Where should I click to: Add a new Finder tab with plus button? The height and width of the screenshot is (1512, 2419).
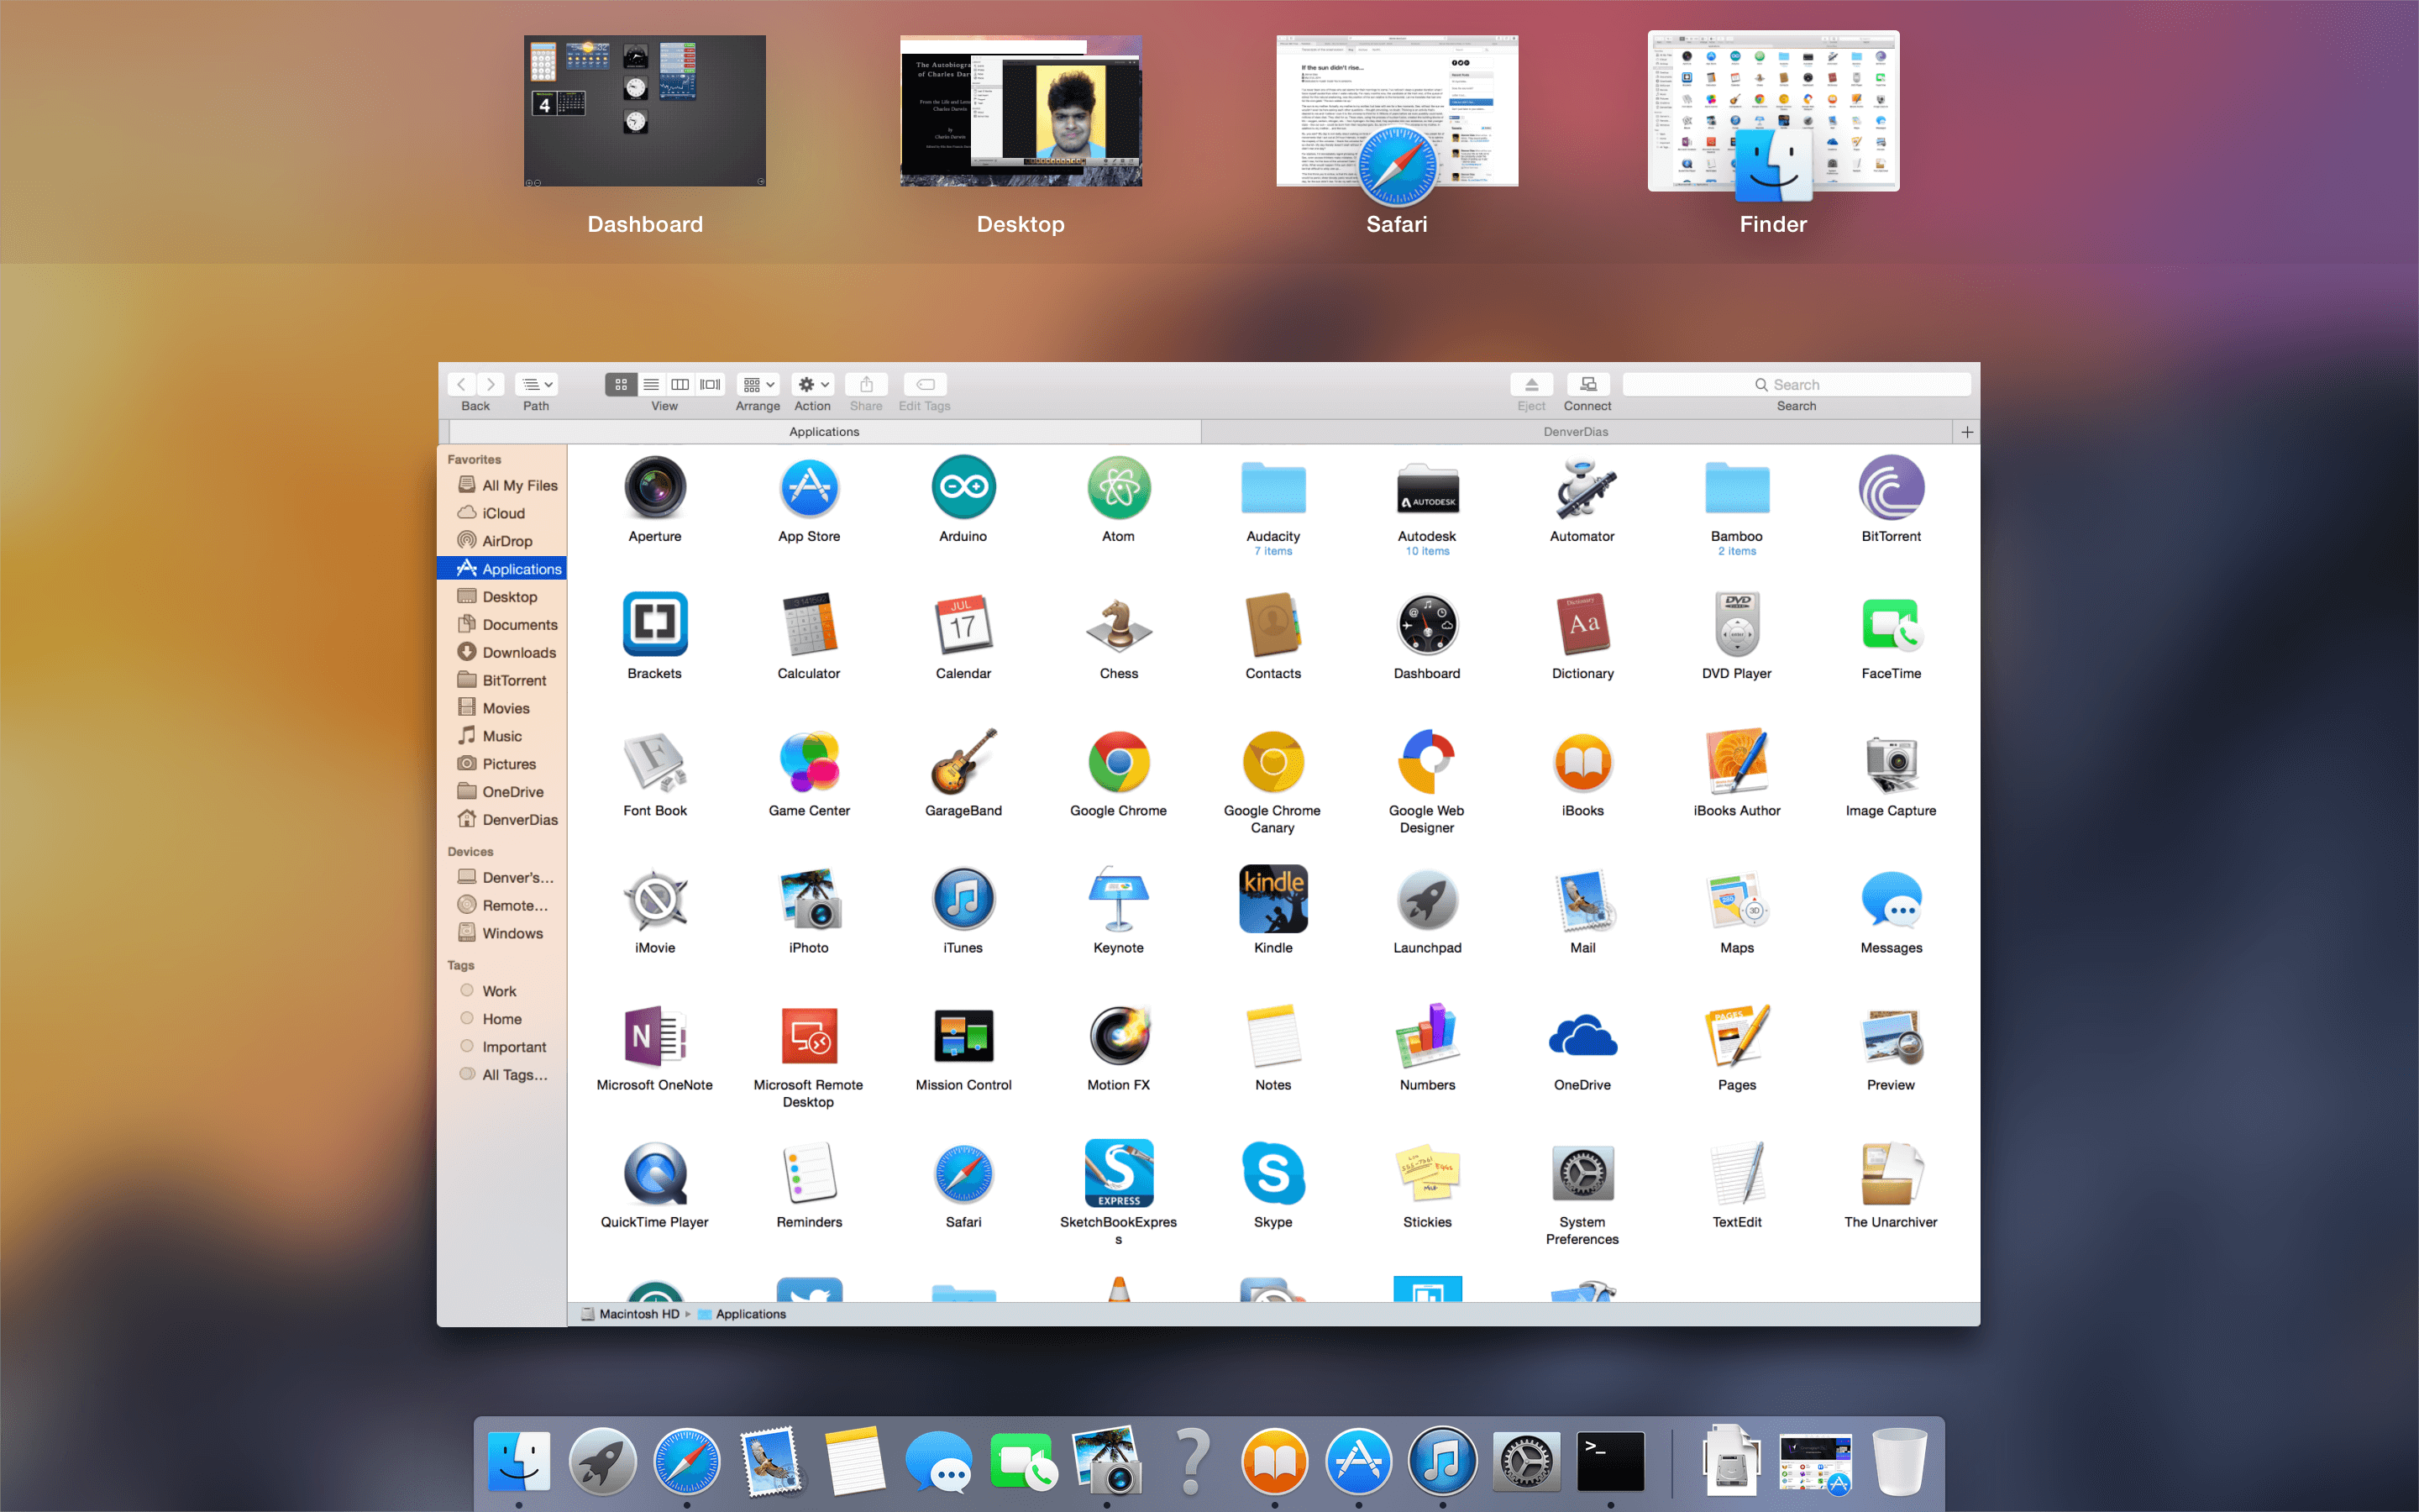click(1966, 432)
